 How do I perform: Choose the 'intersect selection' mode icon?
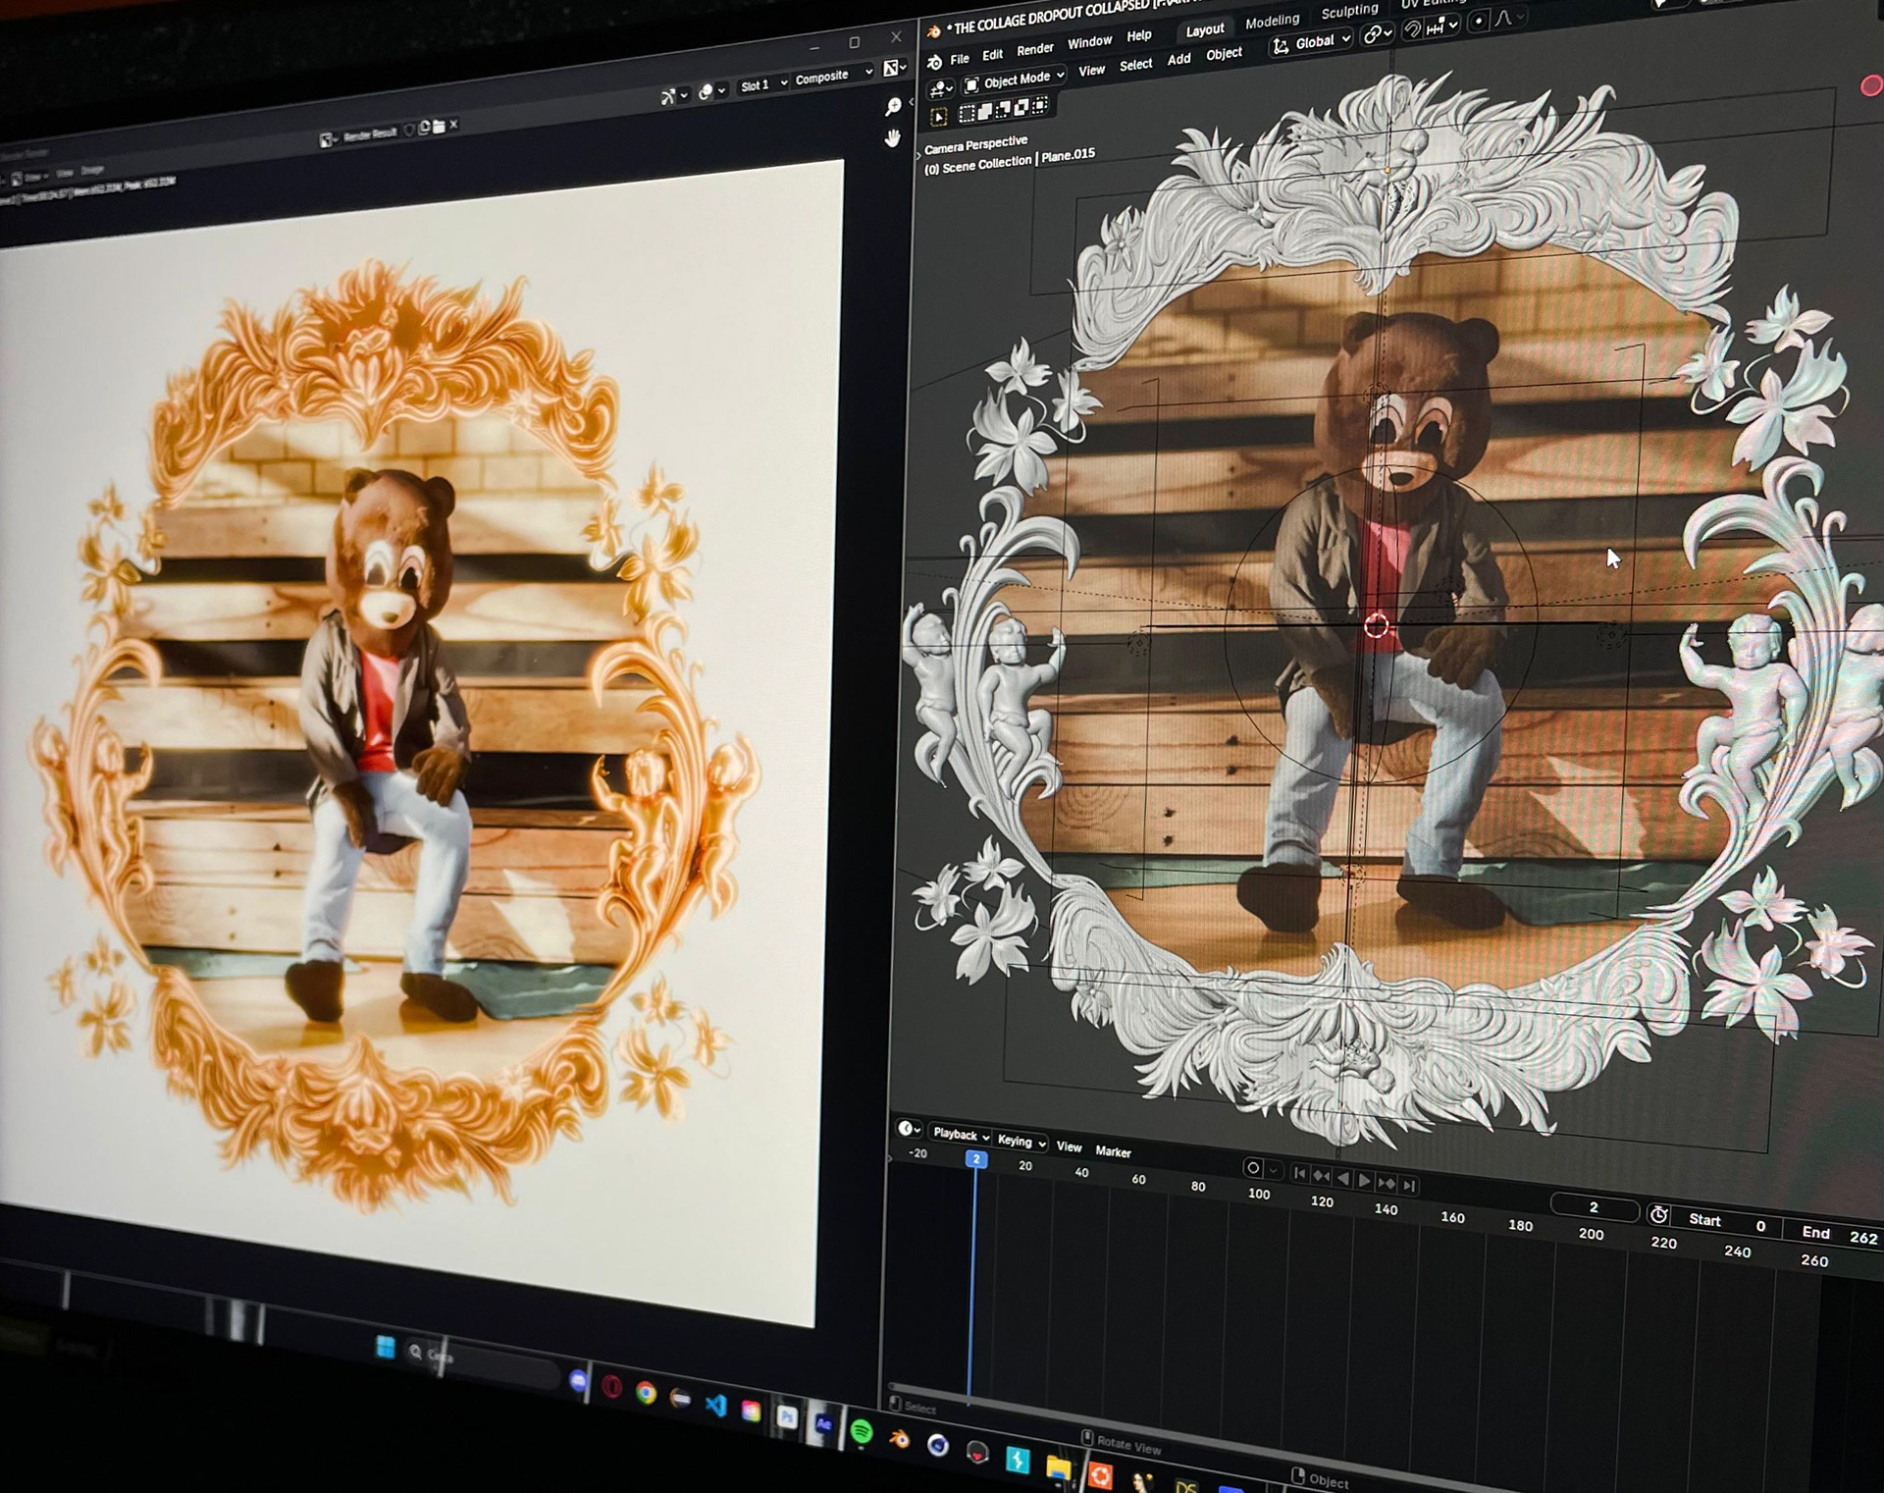coord(1039,105)
